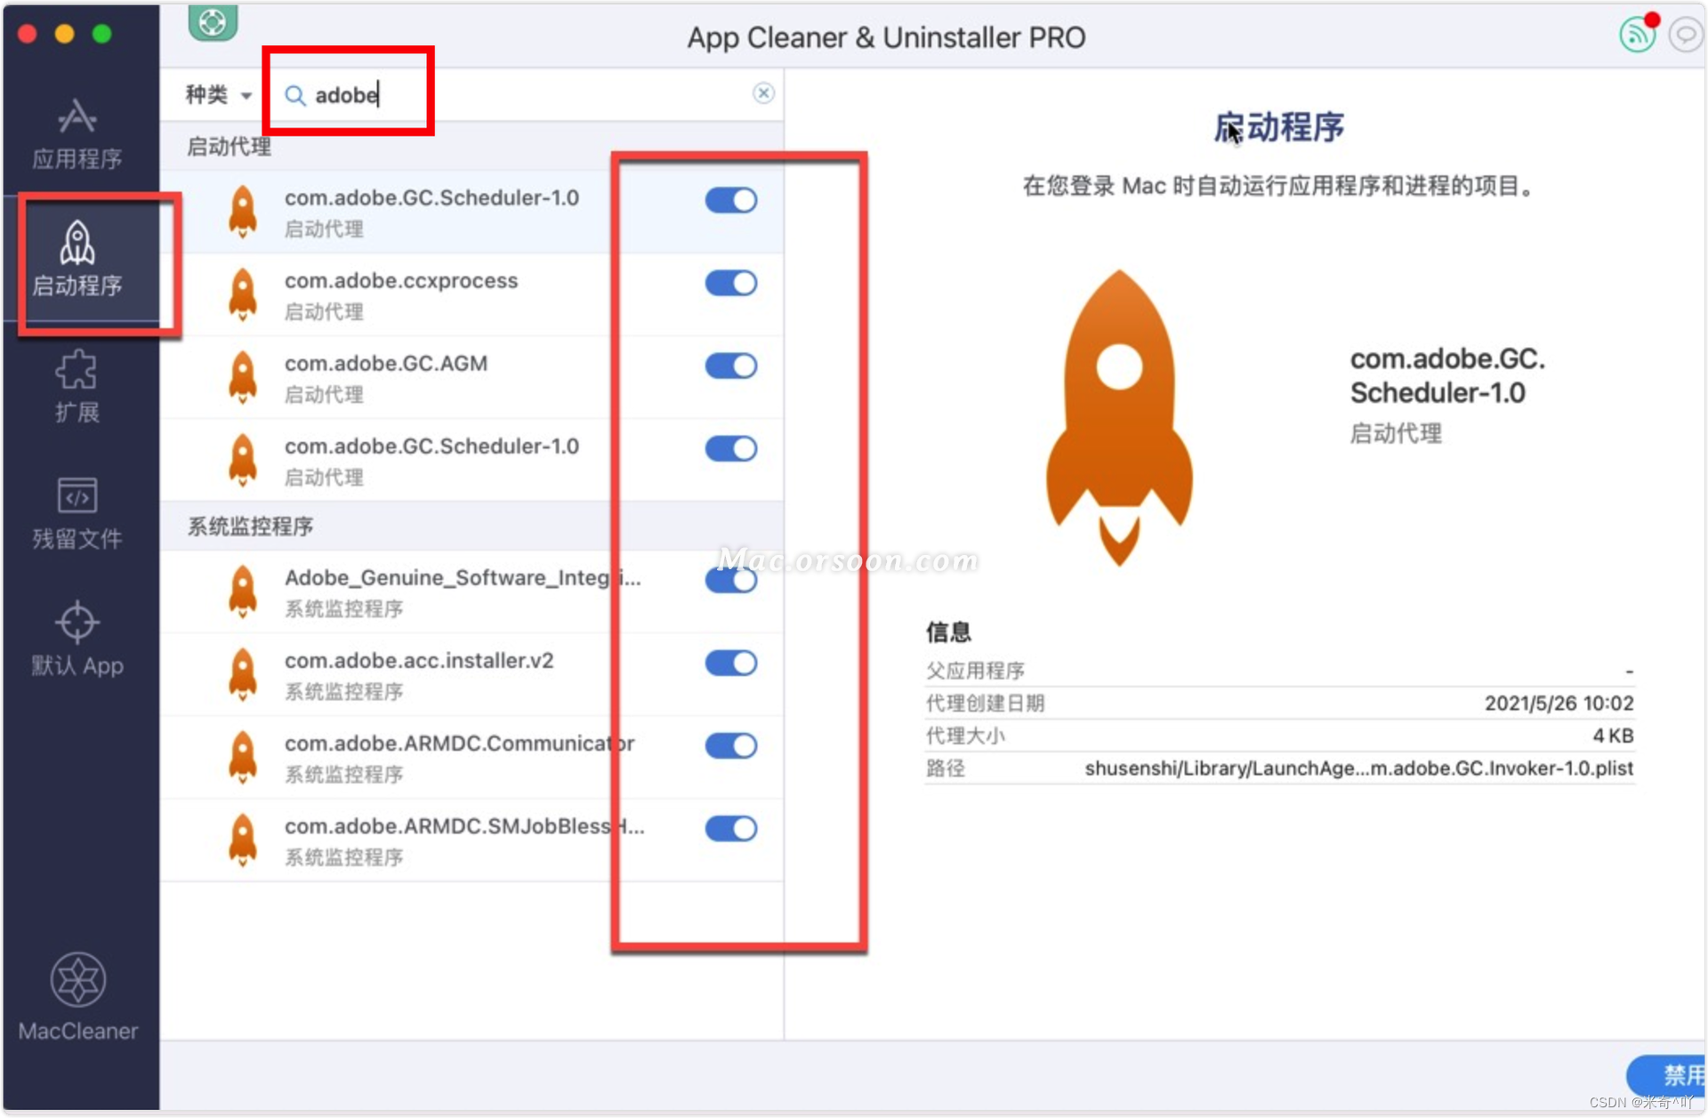Disable com.adobe.ARMDC.Communicator switch
Viewport: 1708px width, 1118px height.
pos(730,745)
